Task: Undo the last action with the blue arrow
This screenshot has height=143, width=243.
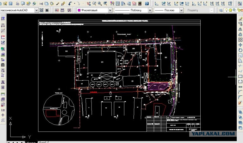Action: 70,3
